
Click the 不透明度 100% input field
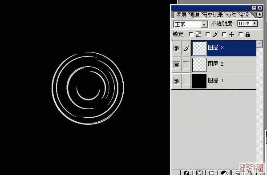[x=245, y=24]
